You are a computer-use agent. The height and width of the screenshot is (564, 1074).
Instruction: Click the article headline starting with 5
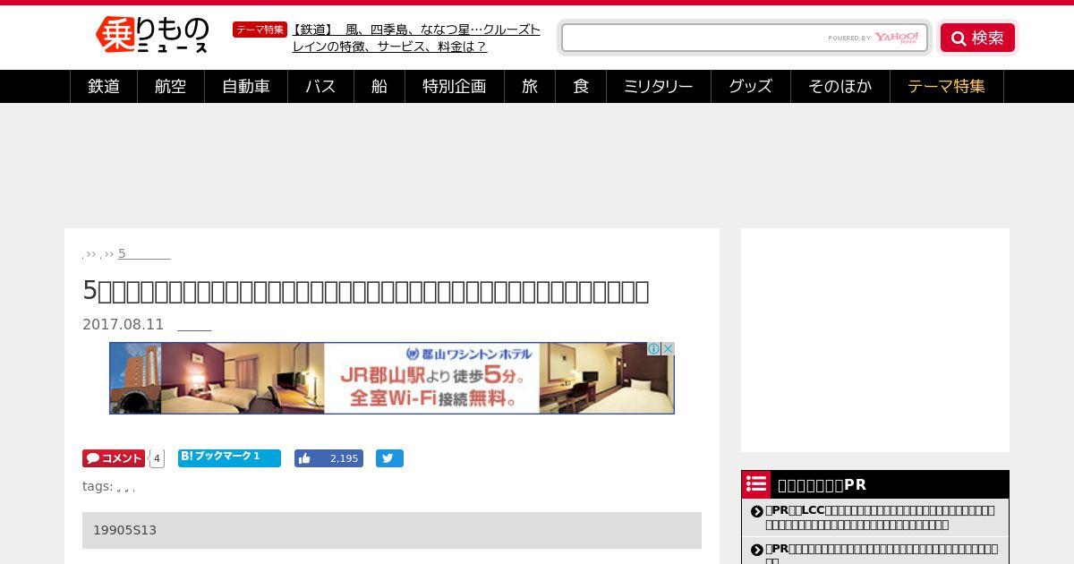pyautogui.click(x=365, y=291)
